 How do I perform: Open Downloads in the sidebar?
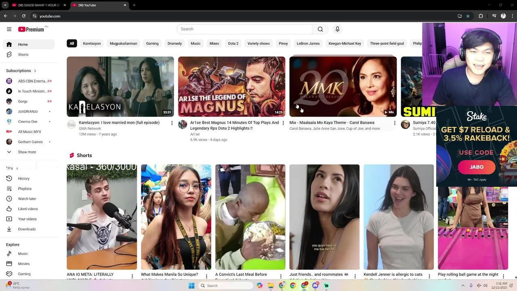click(x=28, y=229)
